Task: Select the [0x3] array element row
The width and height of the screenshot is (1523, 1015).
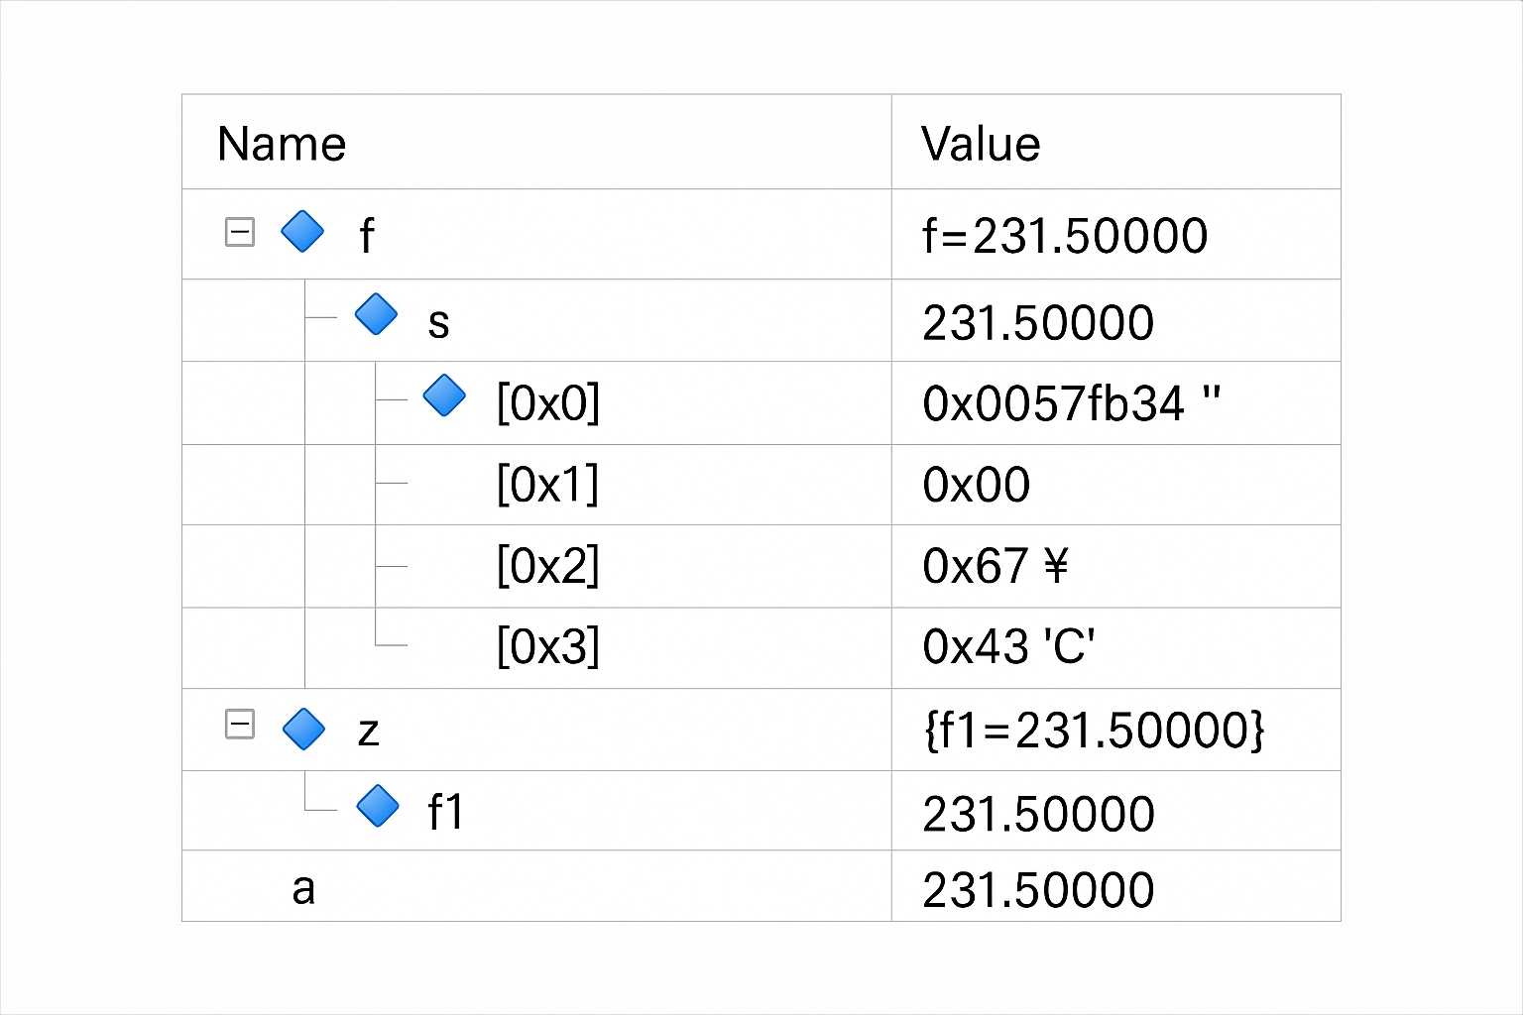Action: [x=547, y=647]
